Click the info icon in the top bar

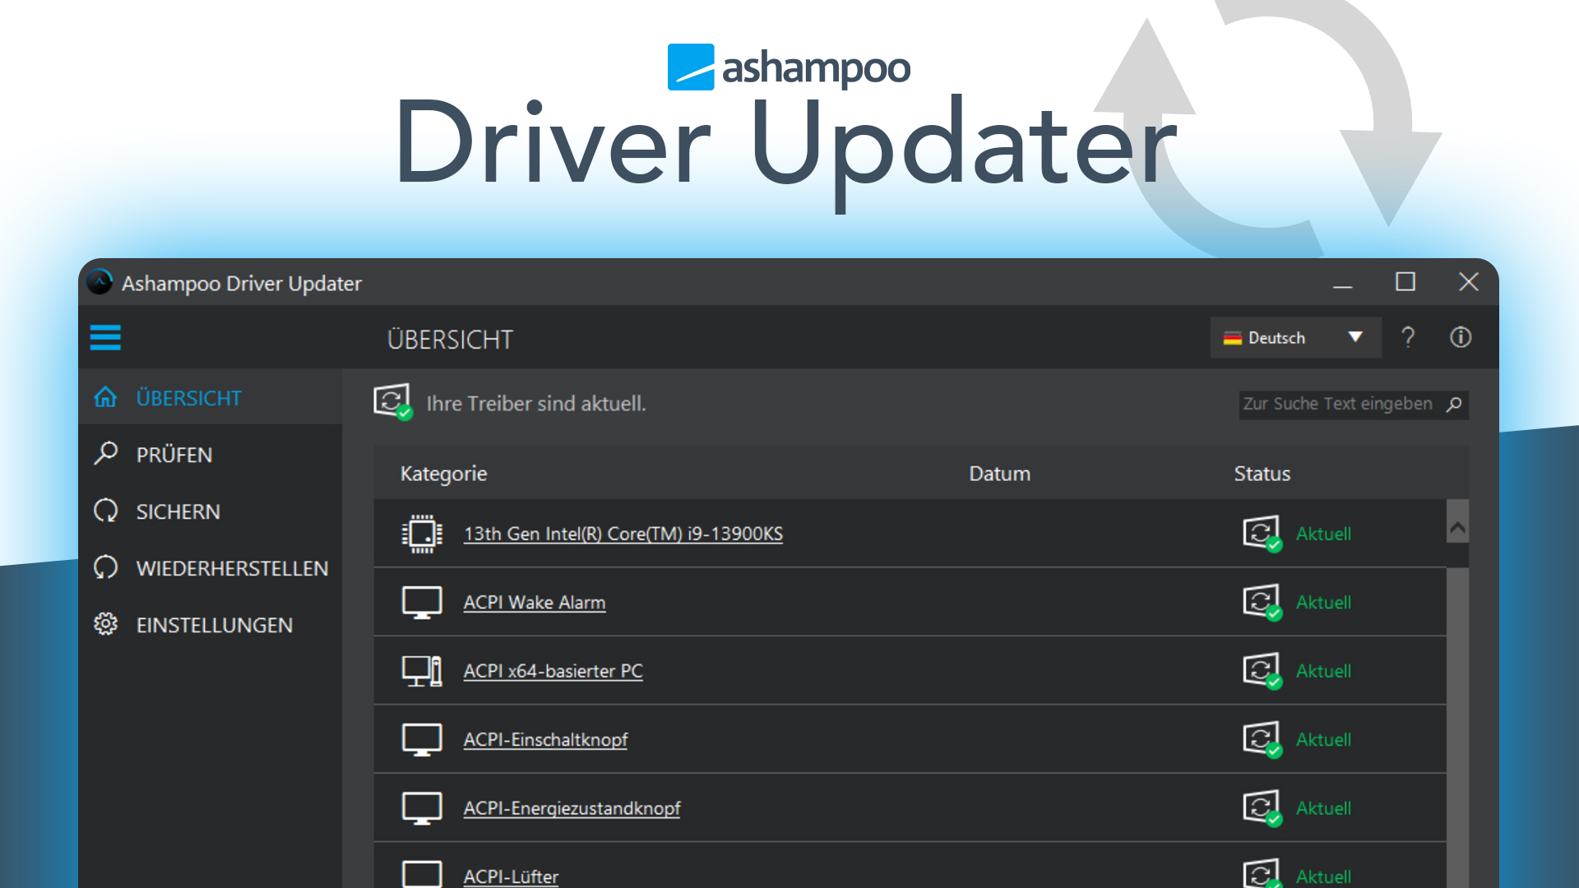click(1461, 337)
